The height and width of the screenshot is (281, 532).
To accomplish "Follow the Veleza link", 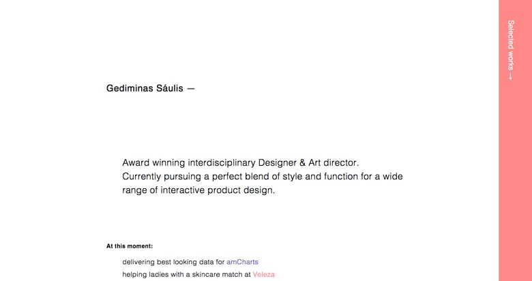I will click(x=263, y=274).
